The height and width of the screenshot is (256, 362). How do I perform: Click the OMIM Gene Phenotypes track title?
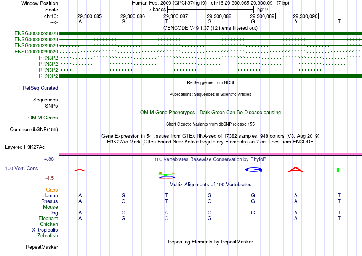click(x=210, y=112)
